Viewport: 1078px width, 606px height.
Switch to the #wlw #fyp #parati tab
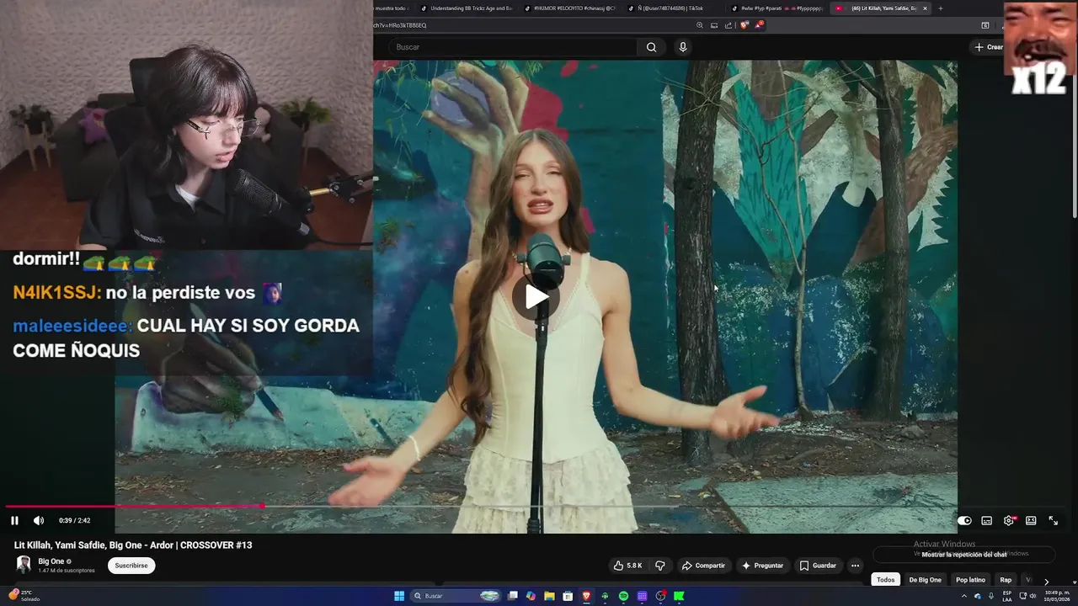[776, 8]
